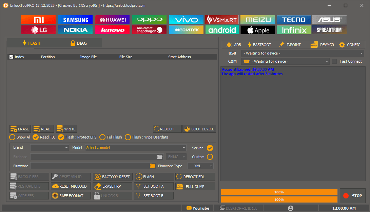Click the upper 100% progress bar
The width and height of the screenshot is (370, 212).
click(279, 192)
